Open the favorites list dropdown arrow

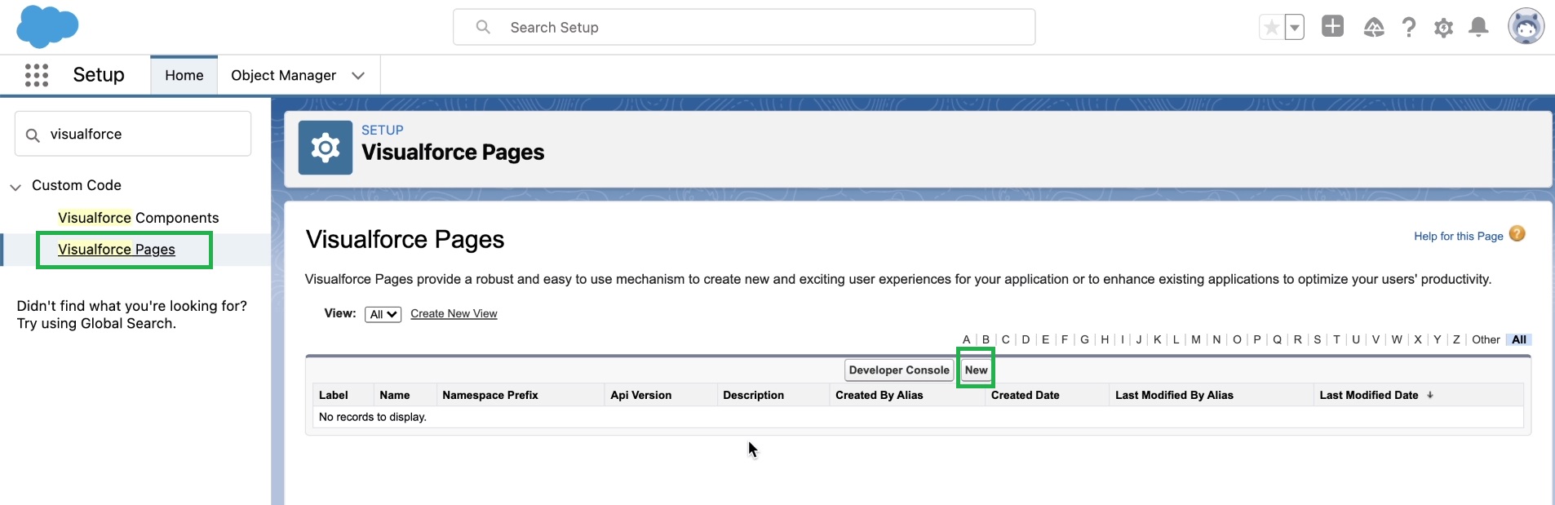(x=1295, y=27)
